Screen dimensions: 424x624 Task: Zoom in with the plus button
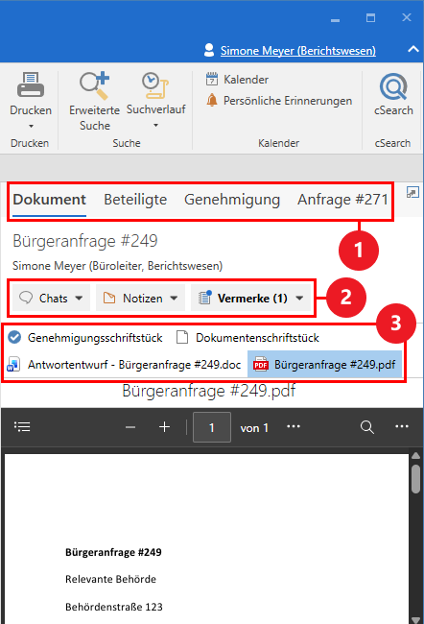click(164, 427)
